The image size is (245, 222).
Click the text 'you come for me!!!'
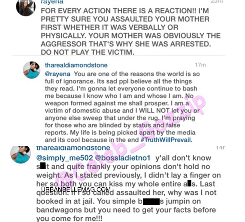(69, 219)
